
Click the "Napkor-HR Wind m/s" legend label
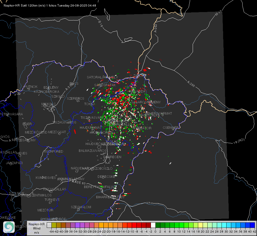tap(36, 228)
